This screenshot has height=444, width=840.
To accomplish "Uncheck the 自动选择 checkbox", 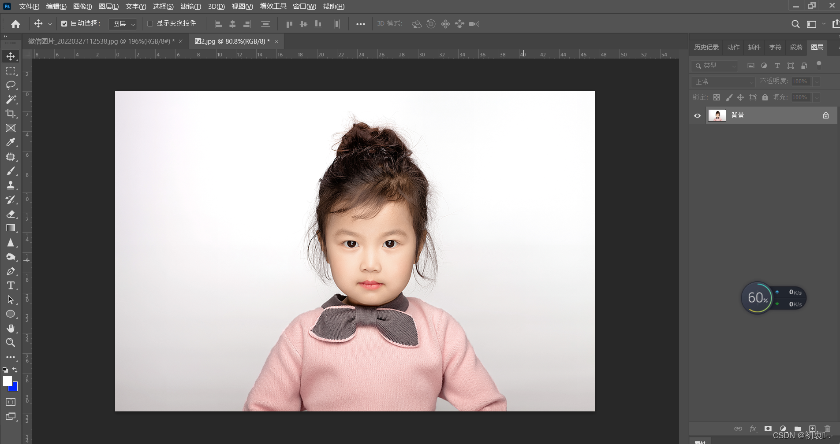I will click(64, 24).
